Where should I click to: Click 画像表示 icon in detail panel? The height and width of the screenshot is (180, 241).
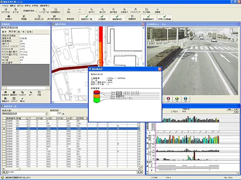tap(14, 94)
